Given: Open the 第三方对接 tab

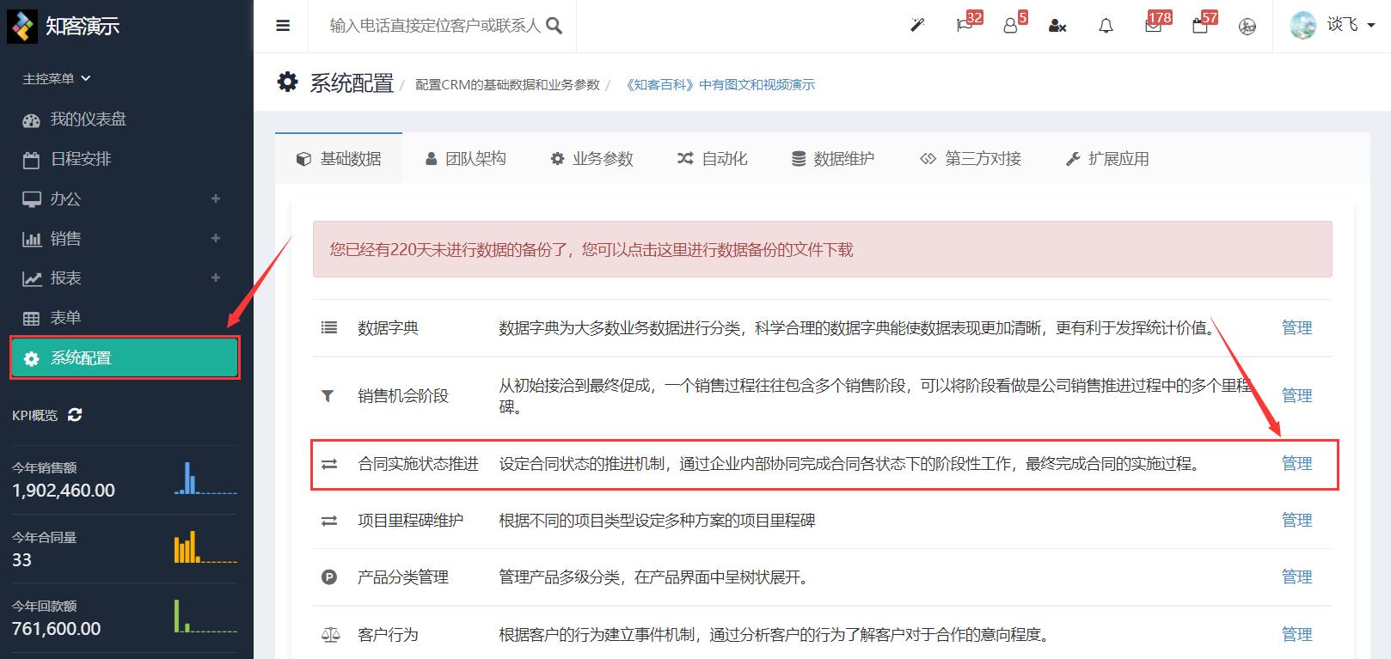Looking at the screenshot, I should 970,159.
